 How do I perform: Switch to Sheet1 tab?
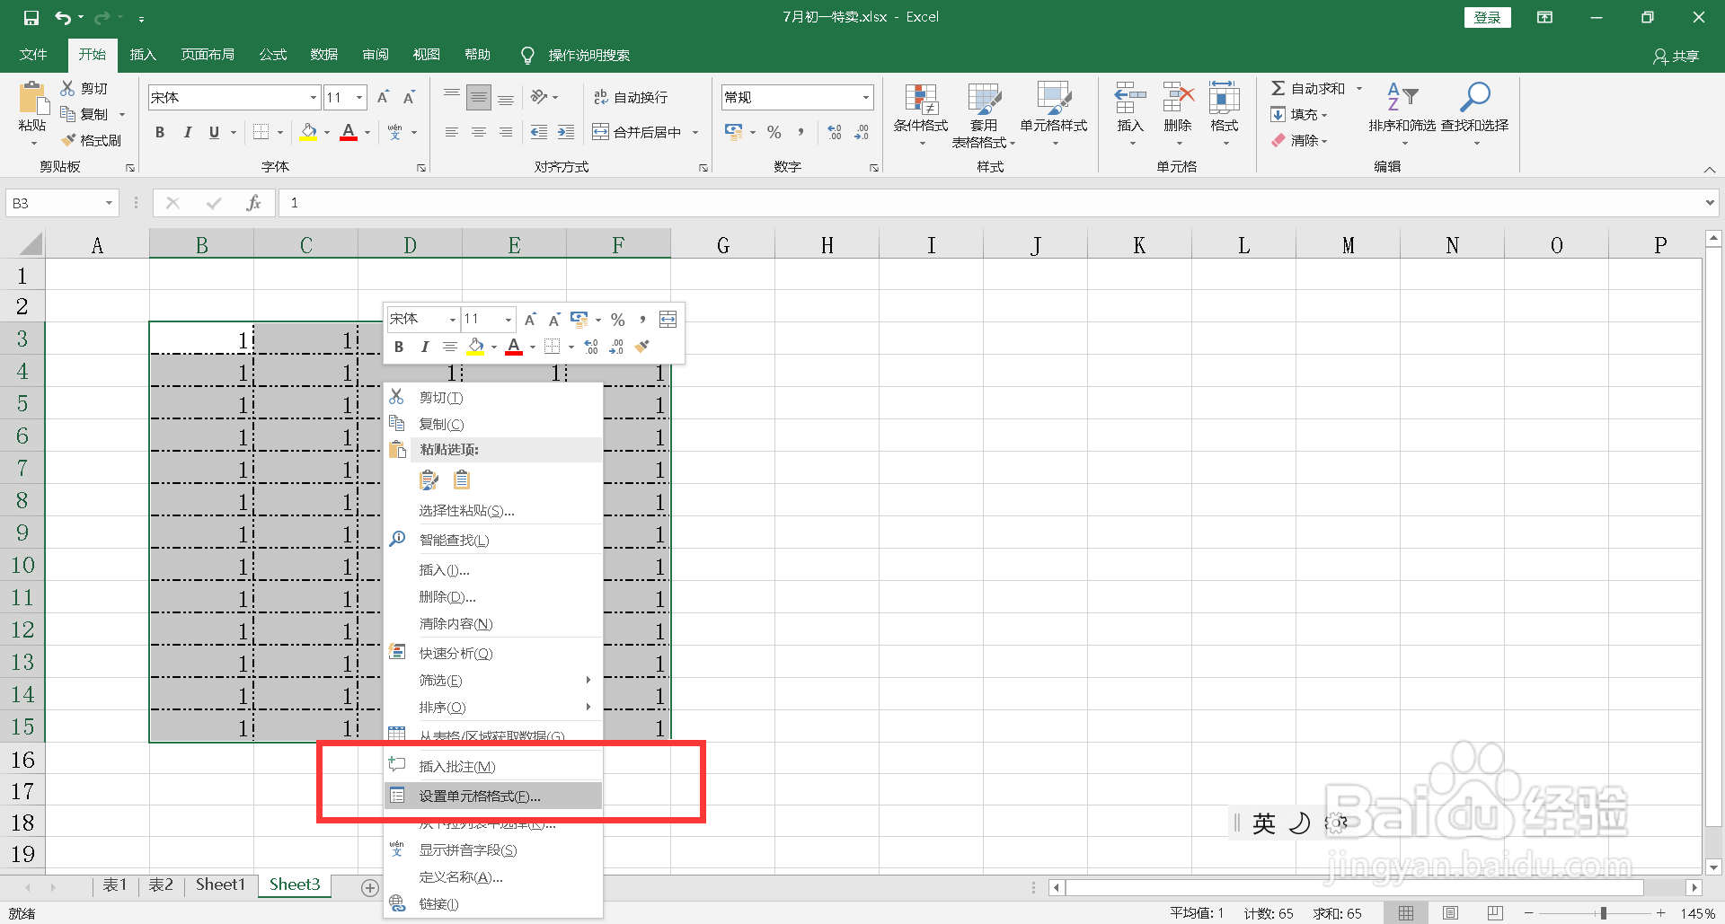click(220, 884)
